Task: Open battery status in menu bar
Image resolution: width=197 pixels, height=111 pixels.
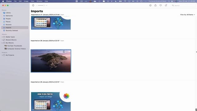Action: (x=120, y=1)
